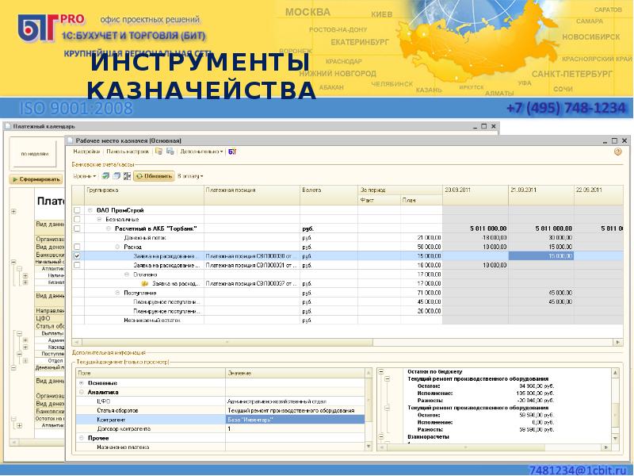Uncheck the selected Заявка на расходование row checkbox
Viewport: 634px width, 476px height.
[x=77, y=256]
